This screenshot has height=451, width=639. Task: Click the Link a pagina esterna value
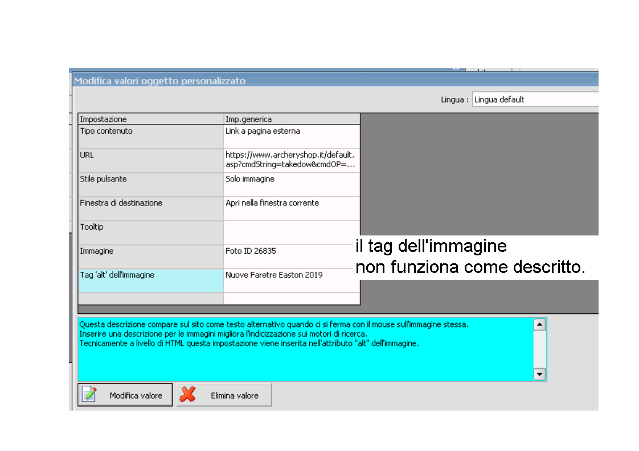coord(263,131)
